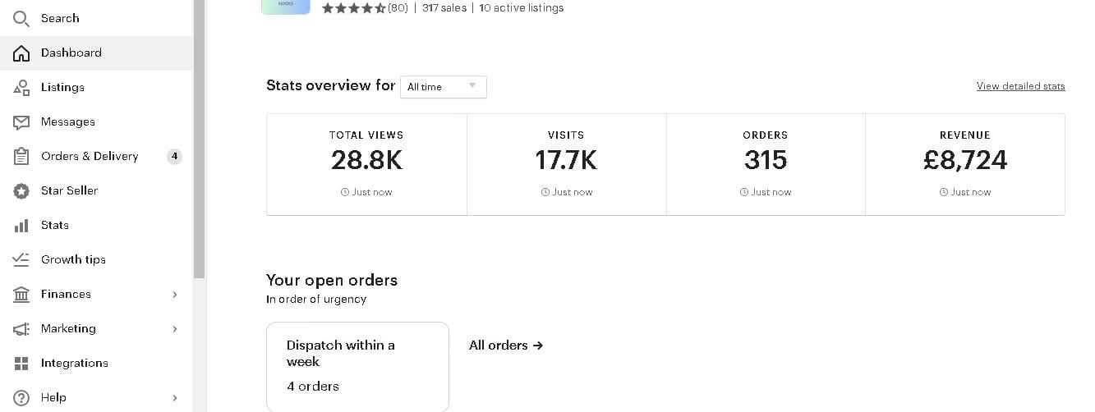
Task: Open the All time period dropdown
Action: (x=443, y=87)
